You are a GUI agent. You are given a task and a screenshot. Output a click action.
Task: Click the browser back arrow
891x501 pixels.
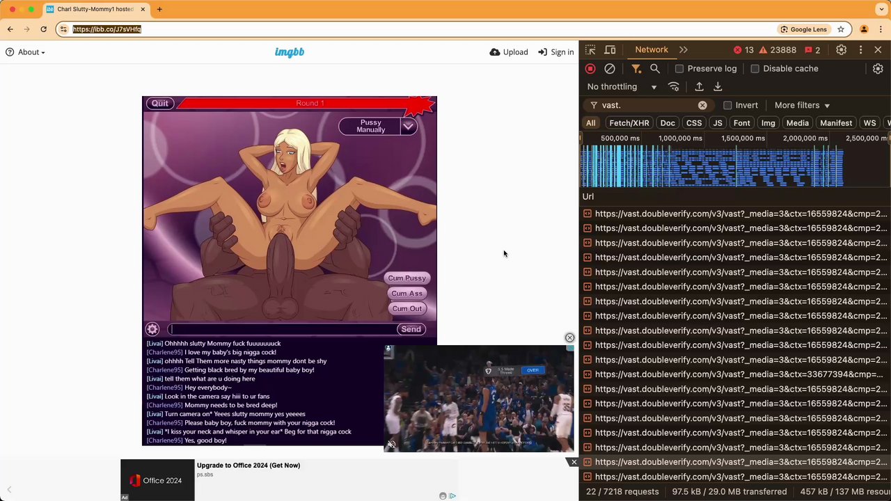click(10, 29)
